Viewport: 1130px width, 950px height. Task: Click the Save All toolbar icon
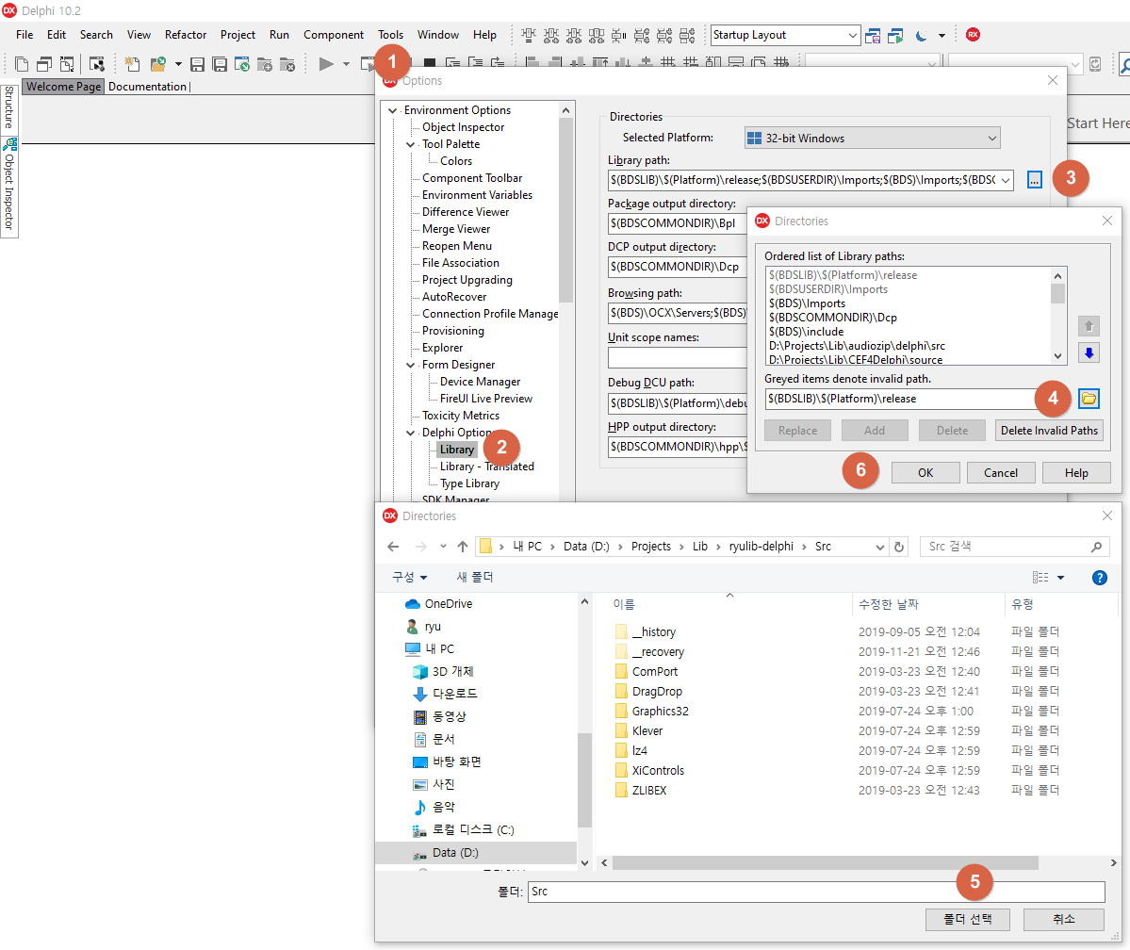[x=220, y=64]
